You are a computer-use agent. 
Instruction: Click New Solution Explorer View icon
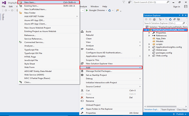pyautogui.click(x=82, y=64)
